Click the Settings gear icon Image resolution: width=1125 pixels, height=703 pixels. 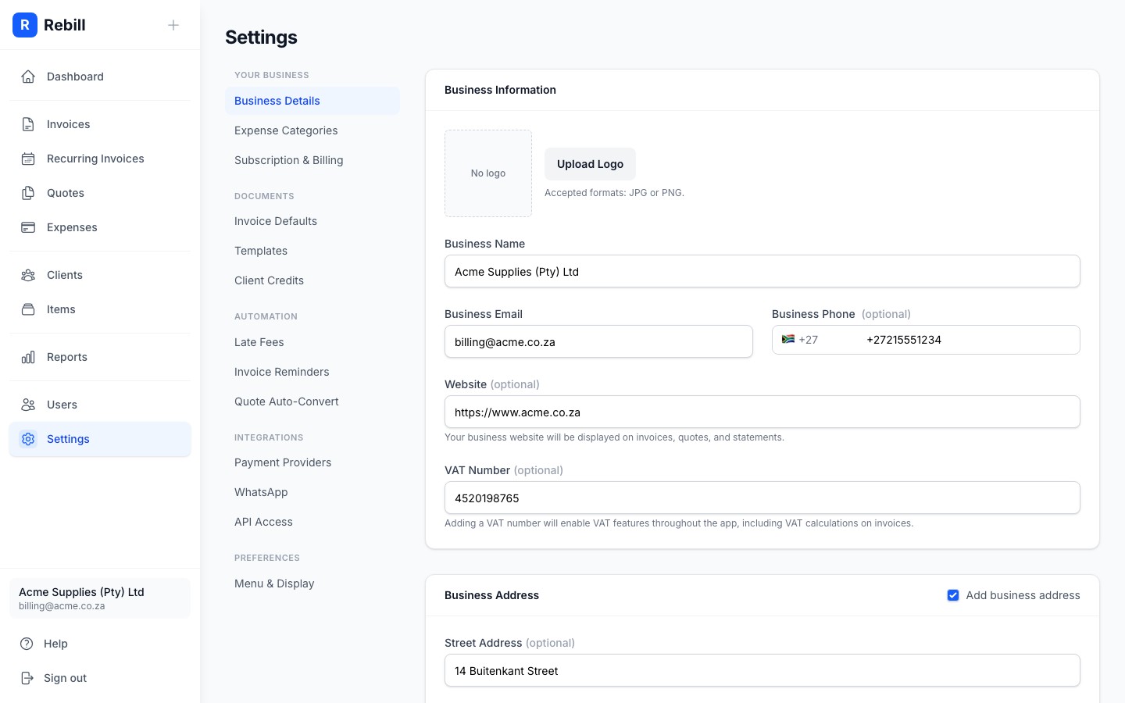click(28, 439)
